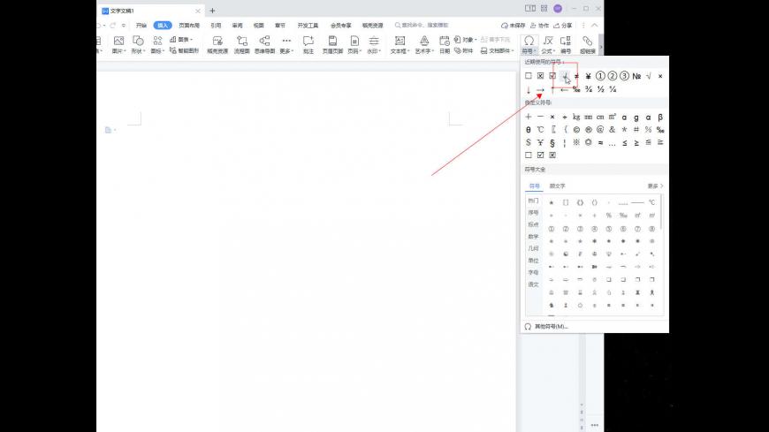The image size is (769, 432).
Task: Select the circled number ① in recent symbols
Action: [600, 76]
